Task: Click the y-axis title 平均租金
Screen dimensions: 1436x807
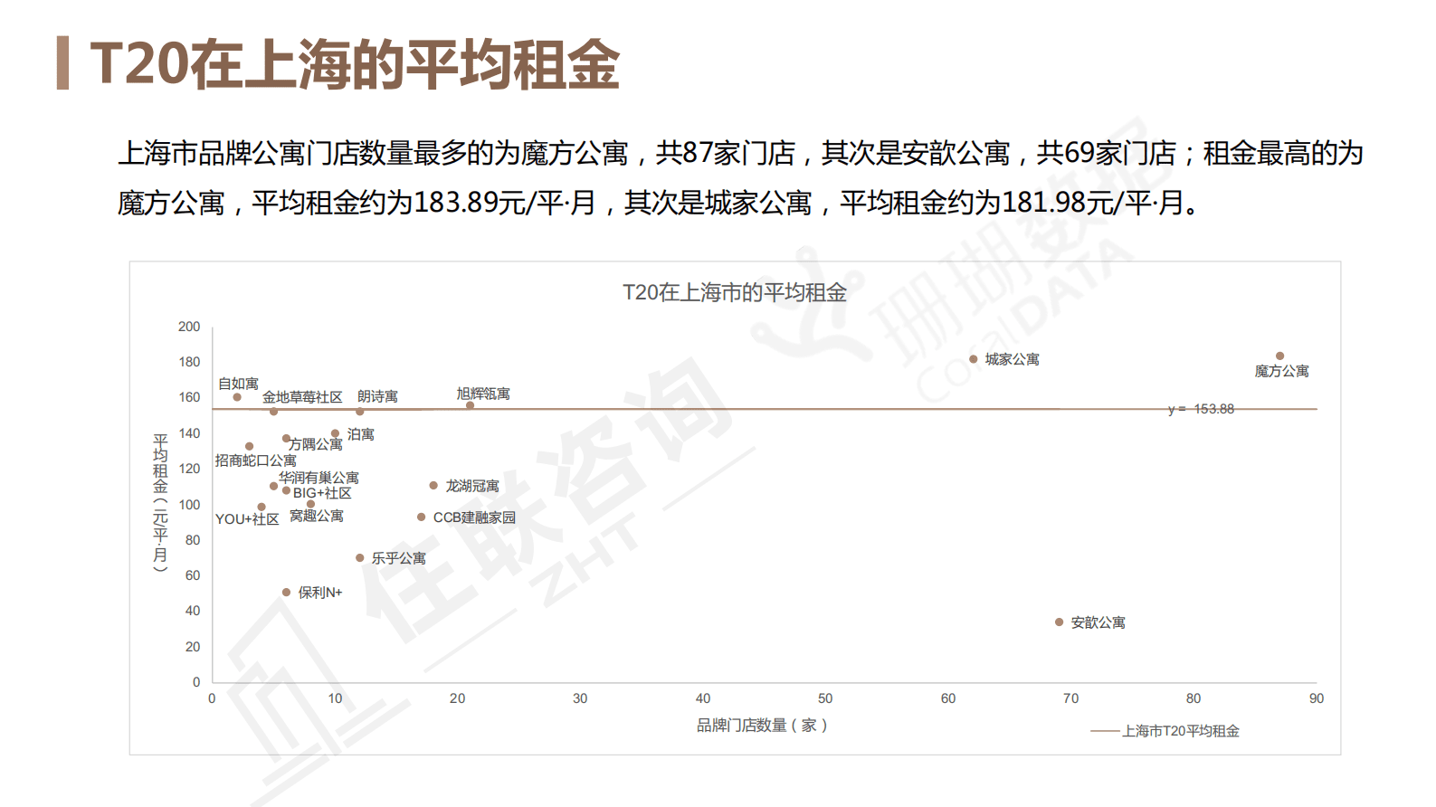Action: coord(160,503)
